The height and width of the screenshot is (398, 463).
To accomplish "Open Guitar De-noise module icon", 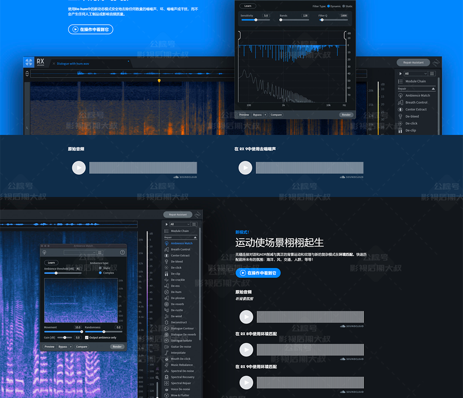I will click(x=166, y=347).
